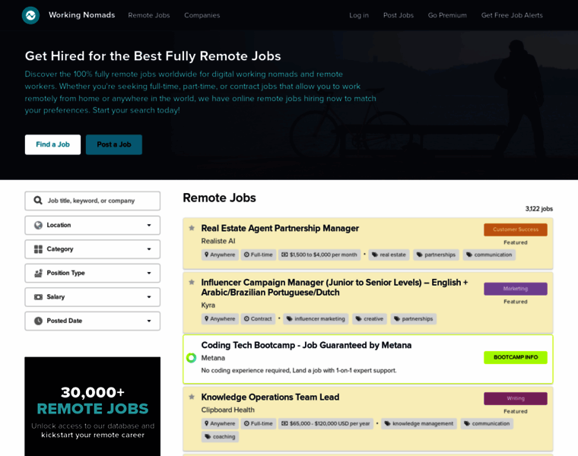Click the real estate tag

coord(389,255)
